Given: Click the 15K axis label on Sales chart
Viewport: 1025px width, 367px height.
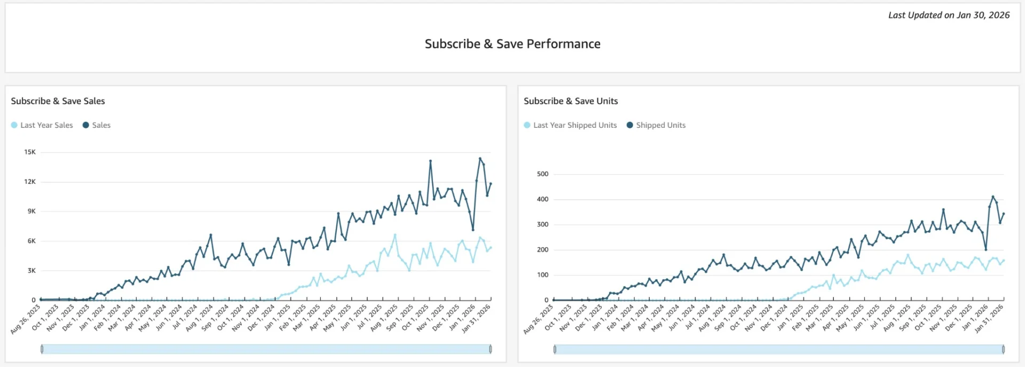Looking at the screenshot, I should (x=30, y=152).
